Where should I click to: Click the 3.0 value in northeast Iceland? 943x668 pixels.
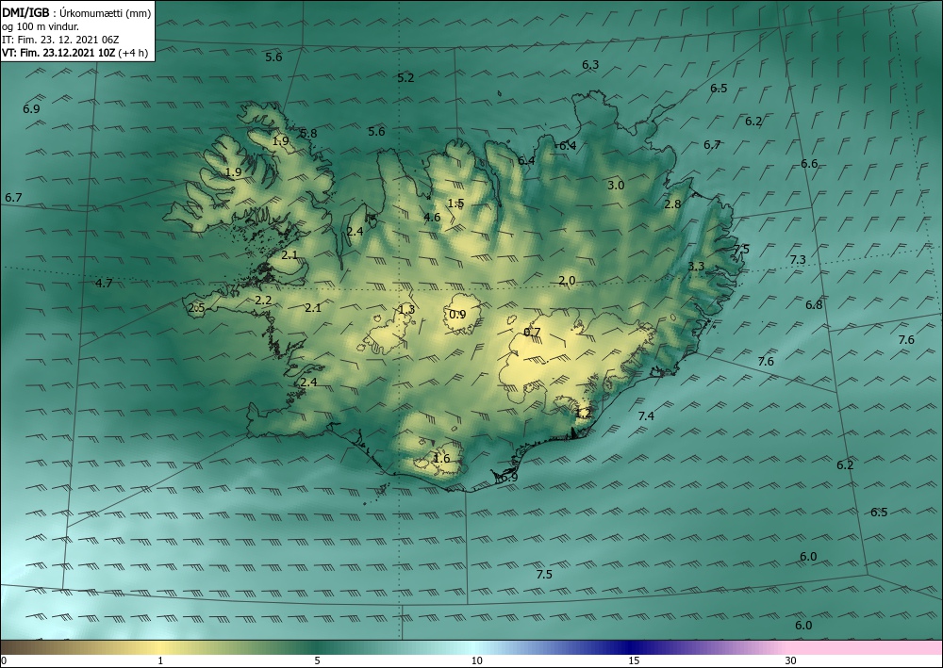coord(616,185)
